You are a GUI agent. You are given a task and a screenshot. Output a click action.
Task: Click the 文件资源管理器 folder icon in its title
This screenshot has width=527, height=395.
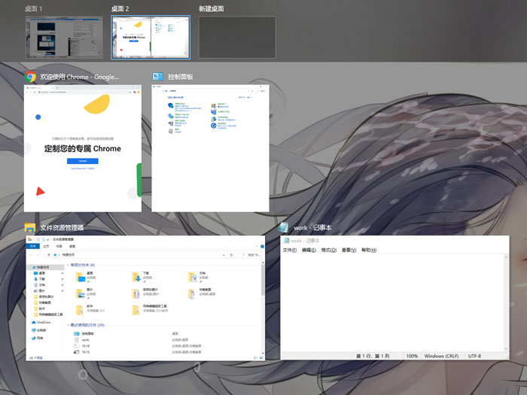[x=30, y=228]
